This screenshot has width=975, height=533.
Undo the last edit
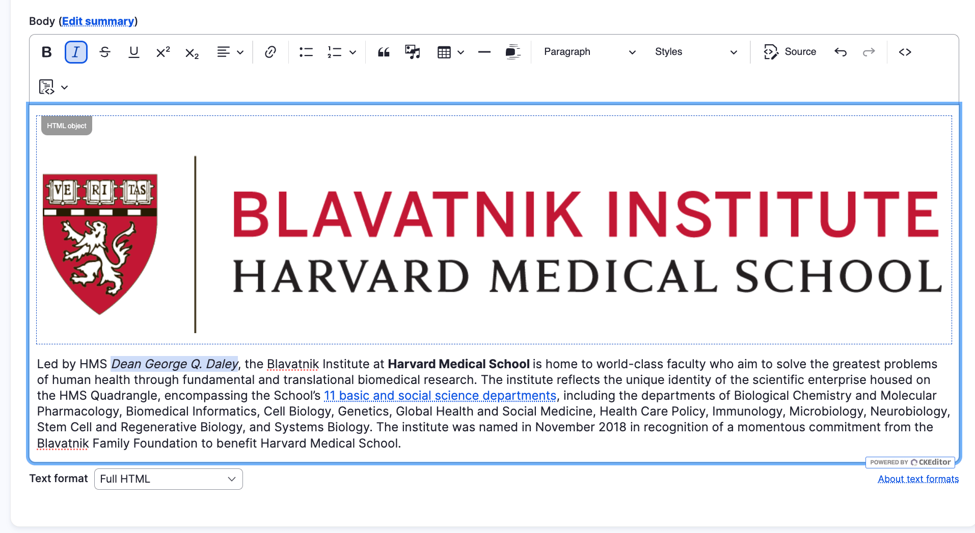coord(841,52)
